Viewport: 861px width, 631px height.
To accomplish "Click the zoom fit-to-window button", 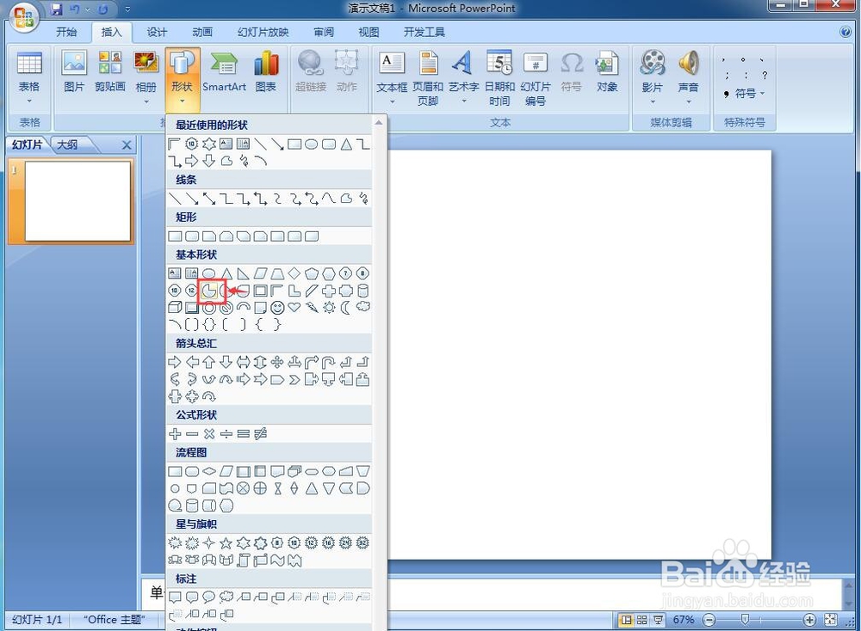I will click(x=830, y=619).
